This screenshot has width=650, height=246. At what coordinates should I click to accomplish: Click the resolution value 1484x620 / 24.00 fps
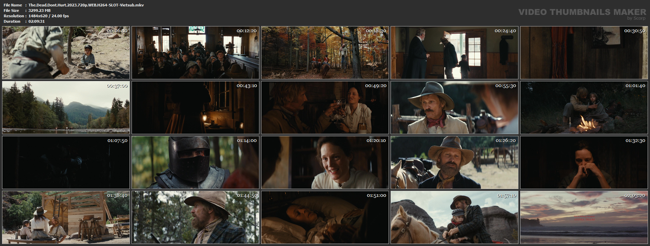point(48,16)
